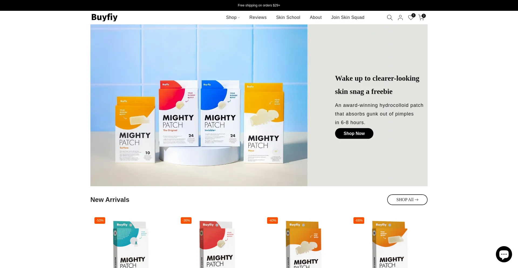Open the About menu link
Screen dimensions: 518x268
316,18
